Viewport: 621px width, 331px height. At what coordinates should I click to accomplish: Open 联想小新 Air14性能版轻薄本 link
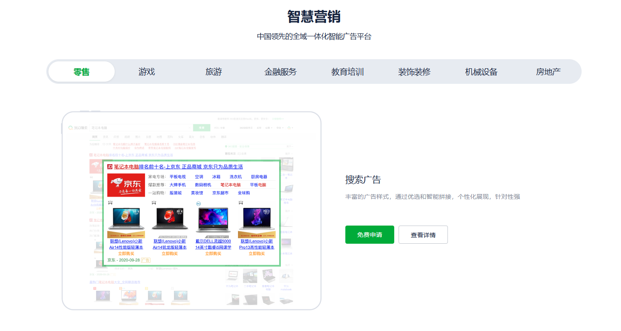click(126, 244)
